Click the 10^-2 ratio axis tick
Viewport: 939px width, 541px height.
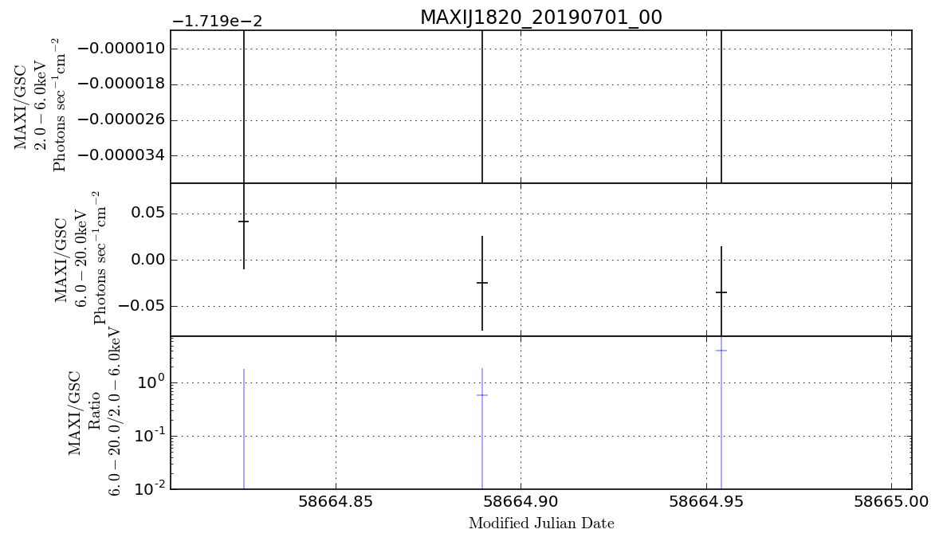pos(148,488)
